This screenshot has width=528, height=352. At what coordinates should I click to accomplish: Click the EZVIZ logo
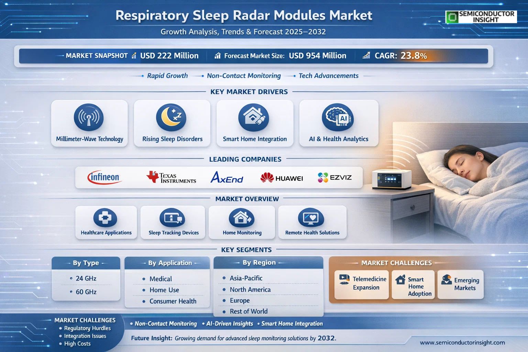point(334,177)
